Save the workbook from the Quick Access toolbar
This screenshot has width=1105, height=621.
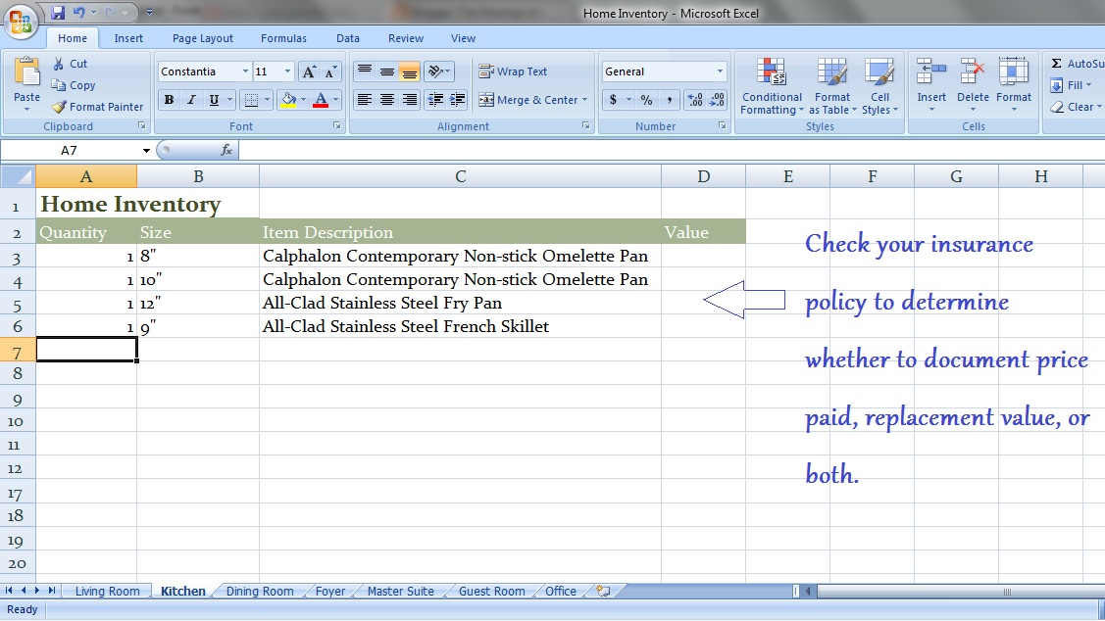click(x=58, y=13)
